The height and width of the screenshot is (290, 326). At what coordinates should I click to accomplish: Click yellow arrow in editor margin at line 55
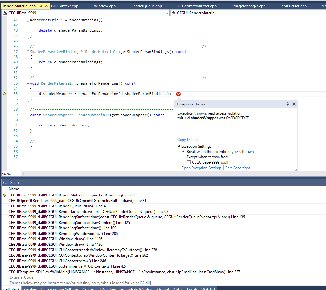pyautogui.click(x=4, y=94)
